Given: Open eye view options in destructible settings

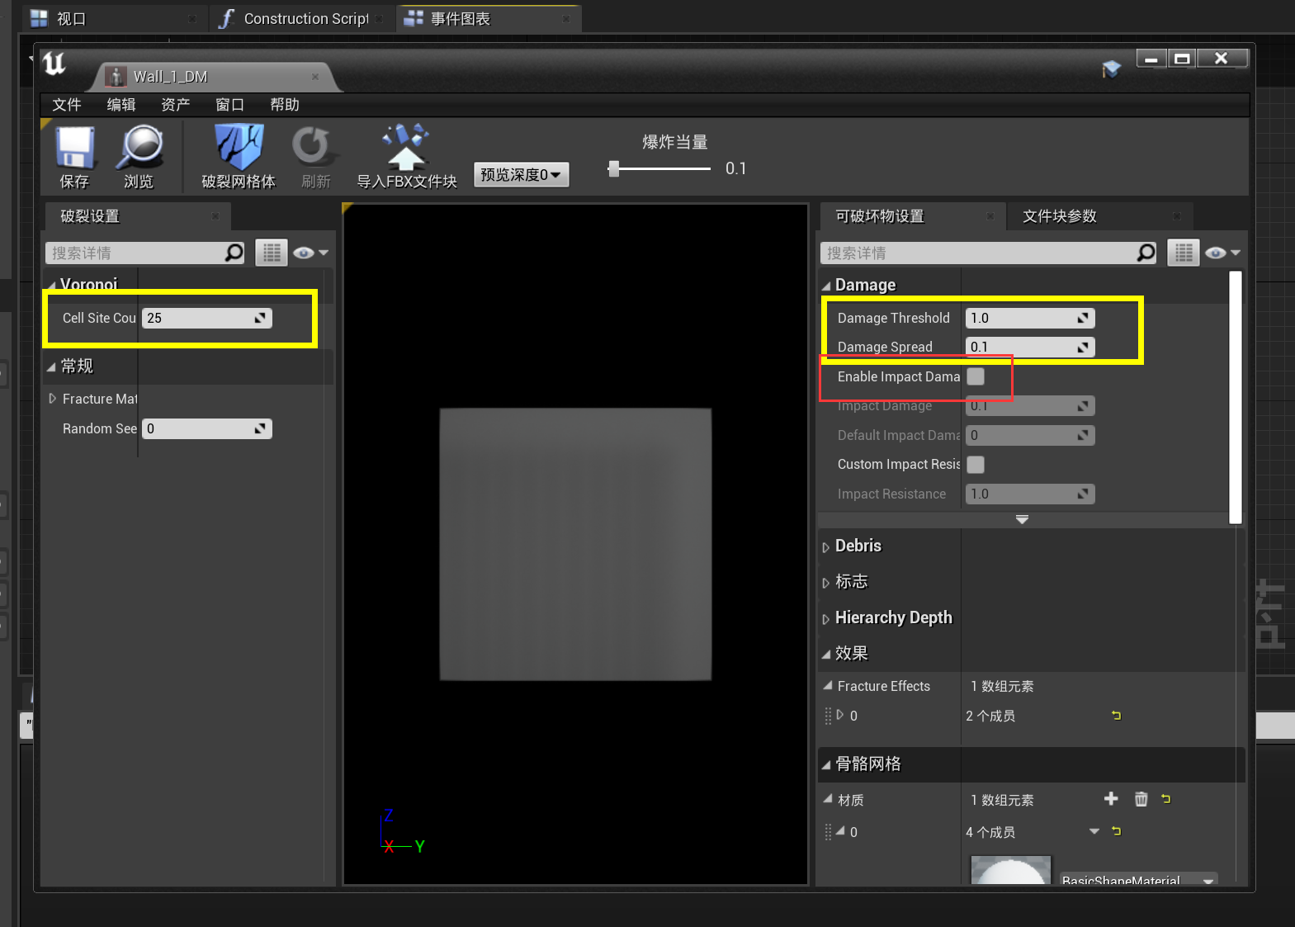Looking at the screenshot, I should 1223,253.
